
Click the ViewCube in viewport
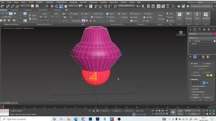(181, 33)
